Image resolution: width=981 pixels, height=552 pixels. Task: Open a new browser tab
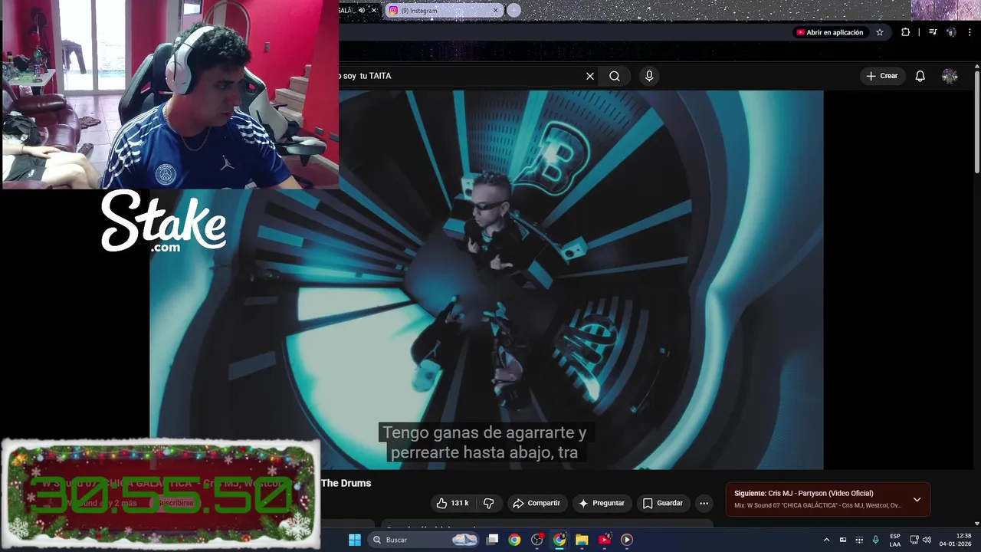pyautogui.click(x=513, y=10)
